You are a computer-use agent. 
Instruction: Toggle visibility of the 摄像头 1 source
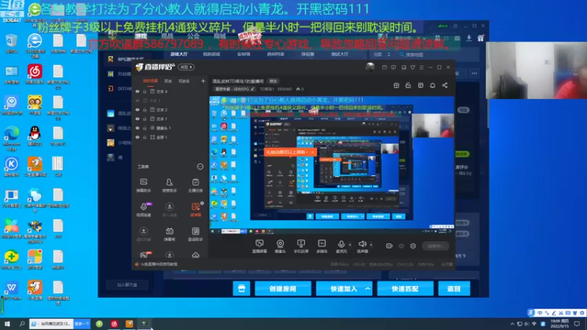coord(137,128)
